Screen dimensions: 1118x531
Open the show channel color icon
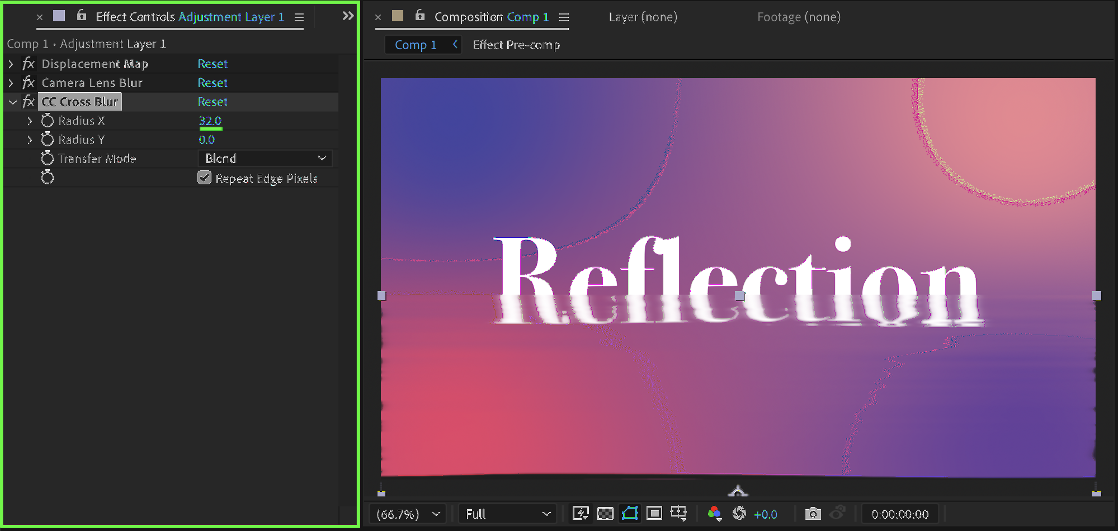[714, 513]
